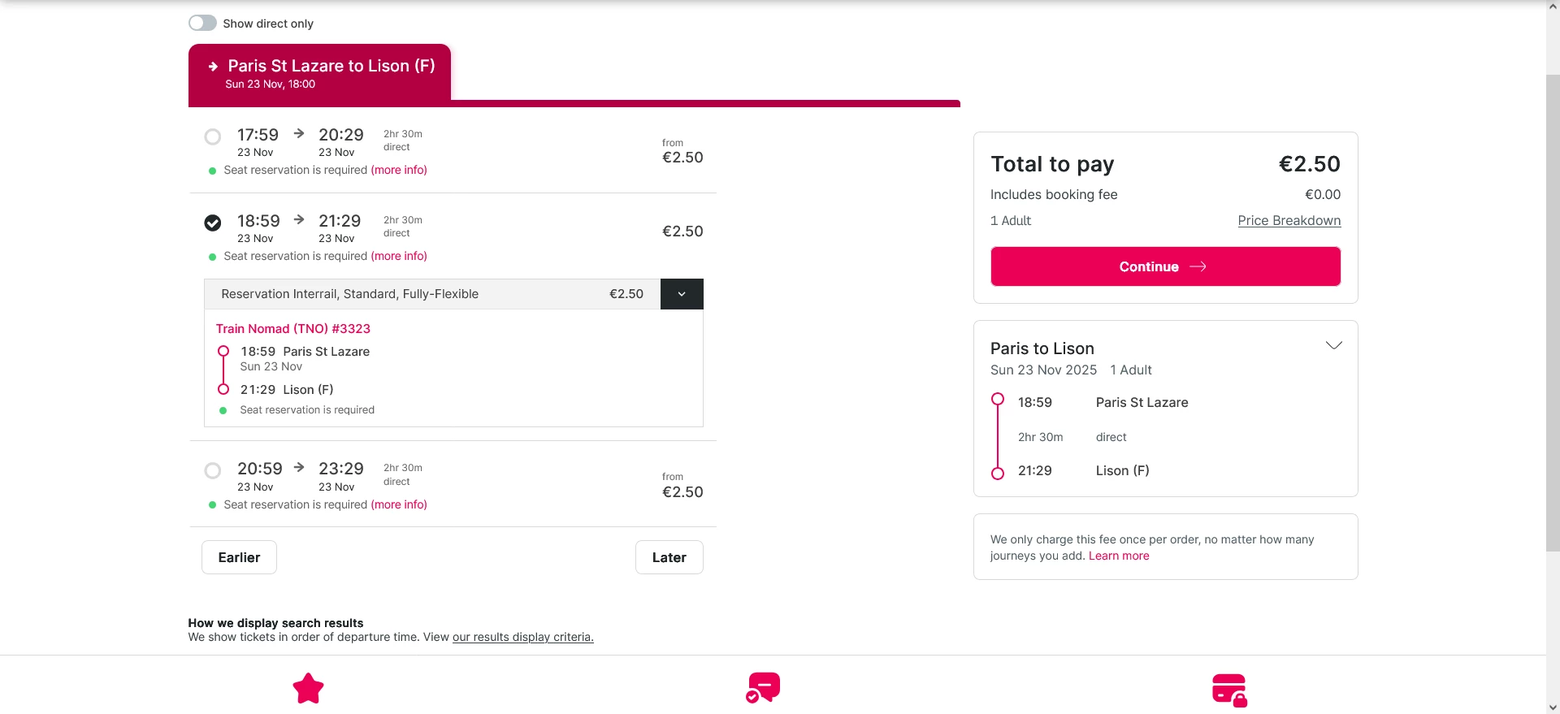Viewport: 1560px width, 714px height.
Task: Click the selected 18:59 journey checkmark
Action: click(x=213, y=223)
